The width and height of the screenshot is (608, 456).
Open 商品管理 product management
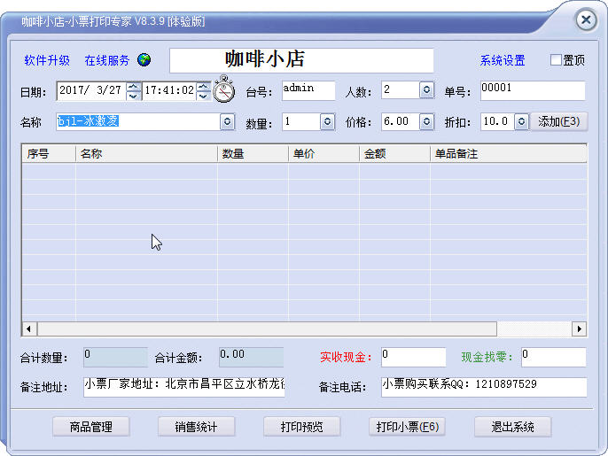pyautogui.click(x=90, y=427)
